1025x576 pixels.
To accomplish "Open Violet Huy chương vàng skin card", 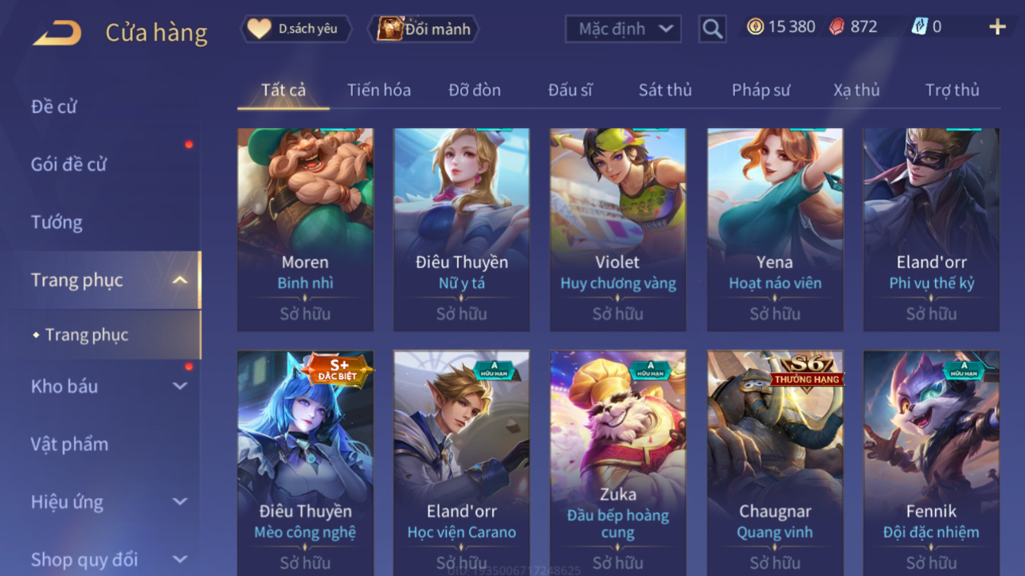I will click(x=617, y=230).
